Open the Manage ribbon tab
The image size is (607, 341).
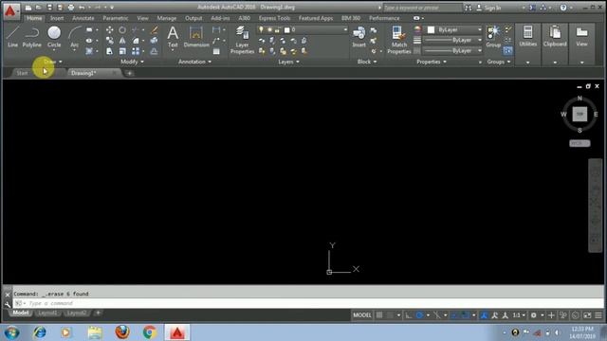click(167, 18)
